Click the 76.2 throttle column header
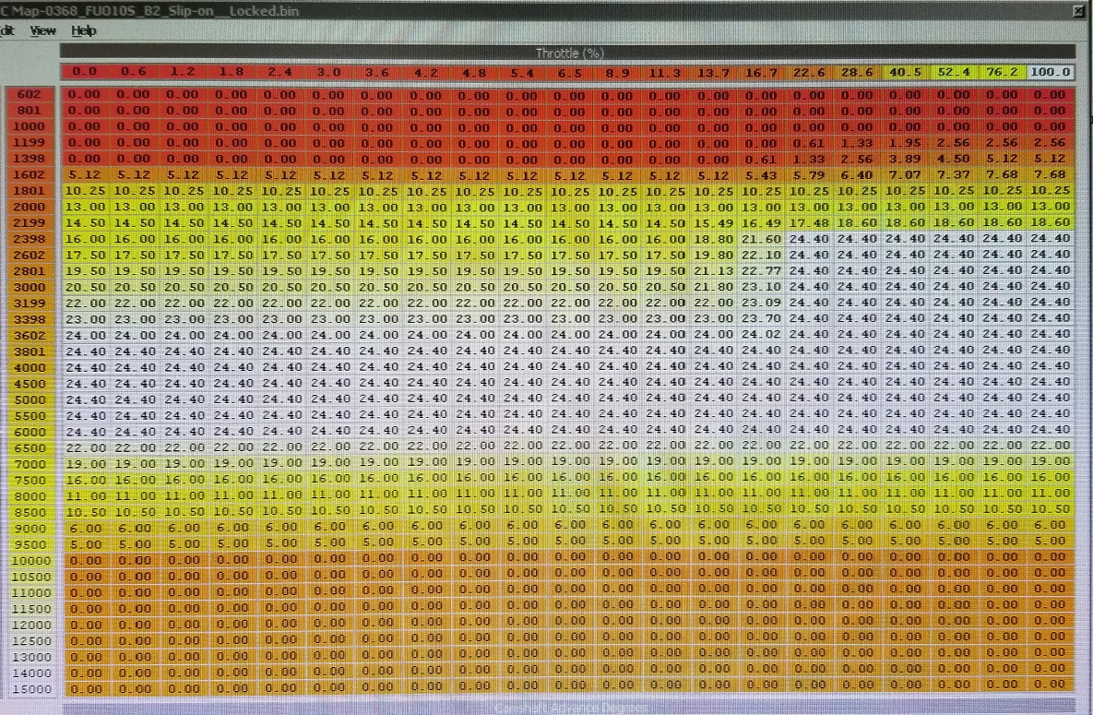Screen dimensions: 1093x715 pos(1002,72)
